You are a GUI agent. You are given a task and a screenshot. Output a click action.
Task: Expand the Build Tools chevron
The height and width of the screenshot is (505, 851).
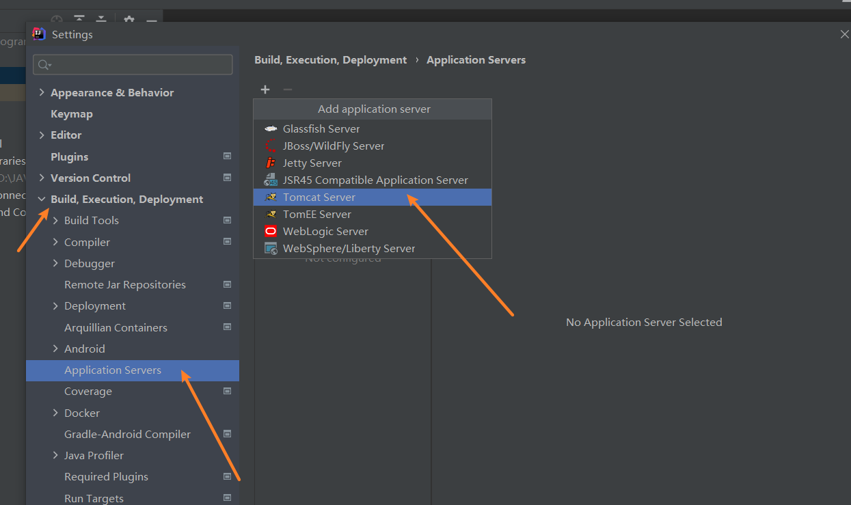(55, 220)
